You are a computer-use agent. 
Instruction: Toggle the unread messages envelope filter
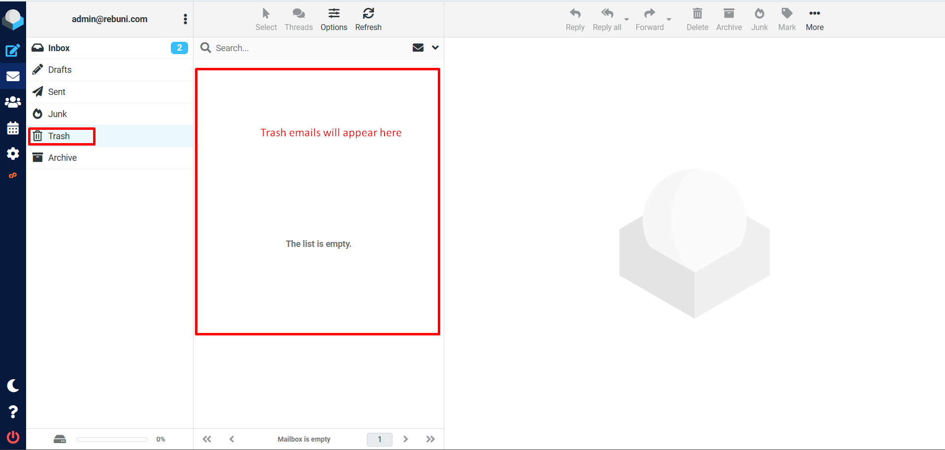pyautogui.click(x=418, y=48)
